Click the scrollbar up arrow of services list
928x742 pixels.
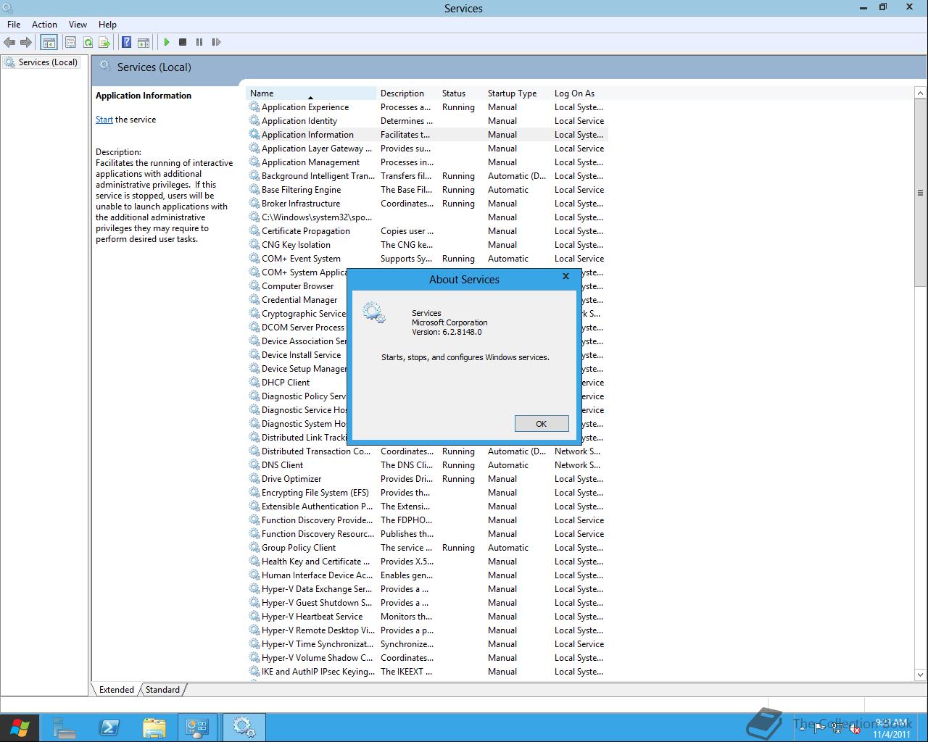click(921, 93)
